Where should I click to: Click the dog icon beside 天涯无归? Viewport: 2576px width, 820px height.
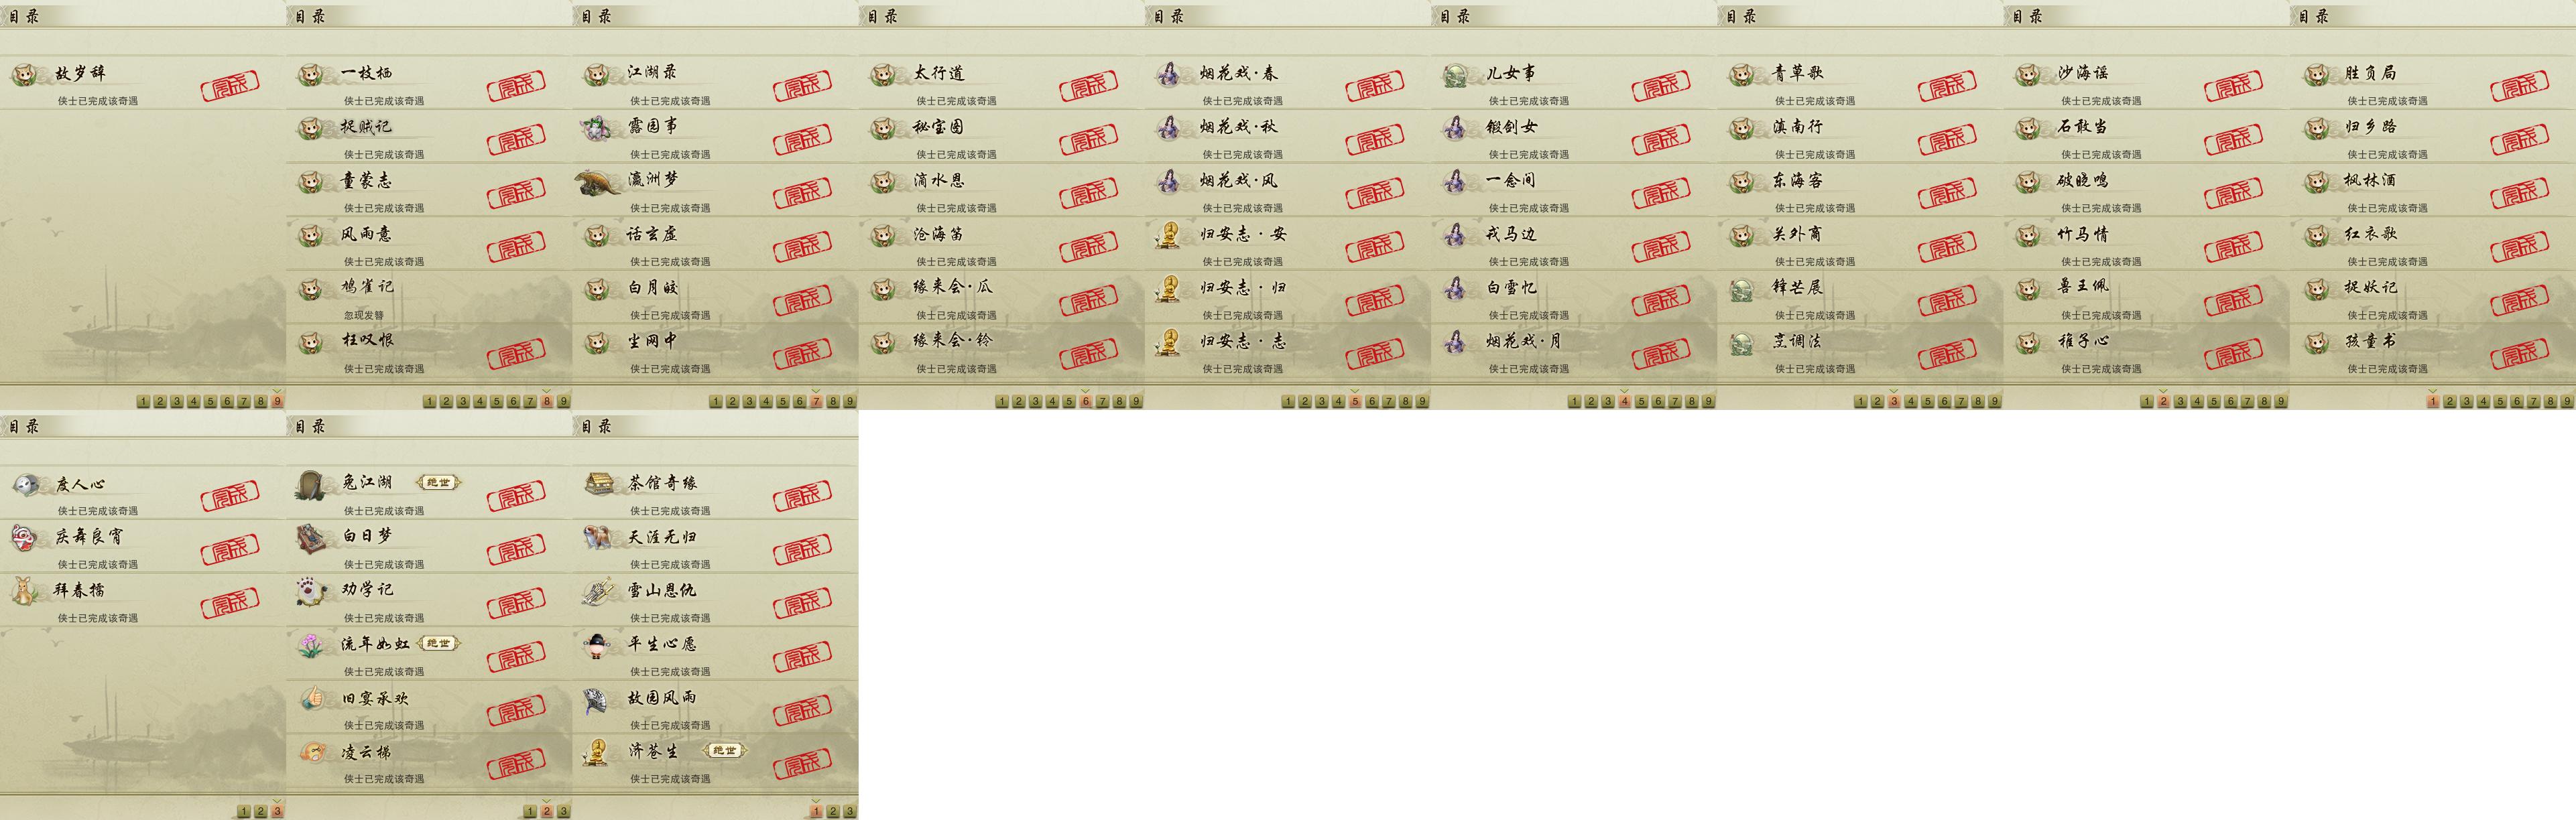pos(598,538)
